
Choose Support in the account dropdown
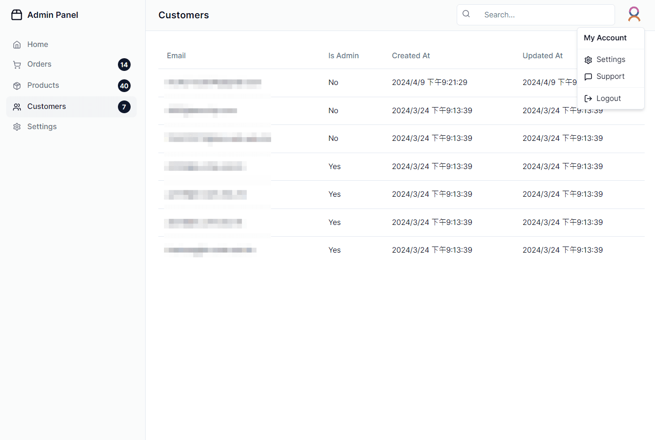pyautogui.click(x=610, y=77)
